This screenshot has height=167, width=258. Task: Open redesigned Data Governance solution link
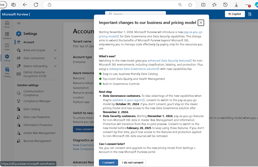[x=134, y=69]
